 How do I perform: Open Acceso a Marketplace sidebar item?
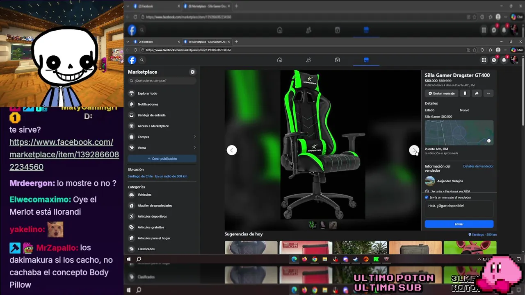[162, 126]
